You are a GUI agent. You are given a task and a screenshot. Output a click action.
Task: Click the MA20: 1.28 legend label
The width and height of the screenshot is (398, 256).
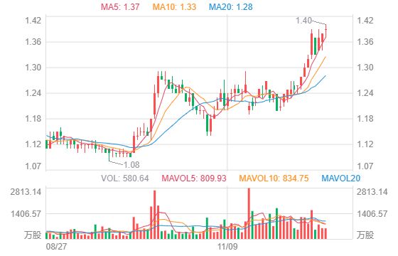click(x=231, y=6)
